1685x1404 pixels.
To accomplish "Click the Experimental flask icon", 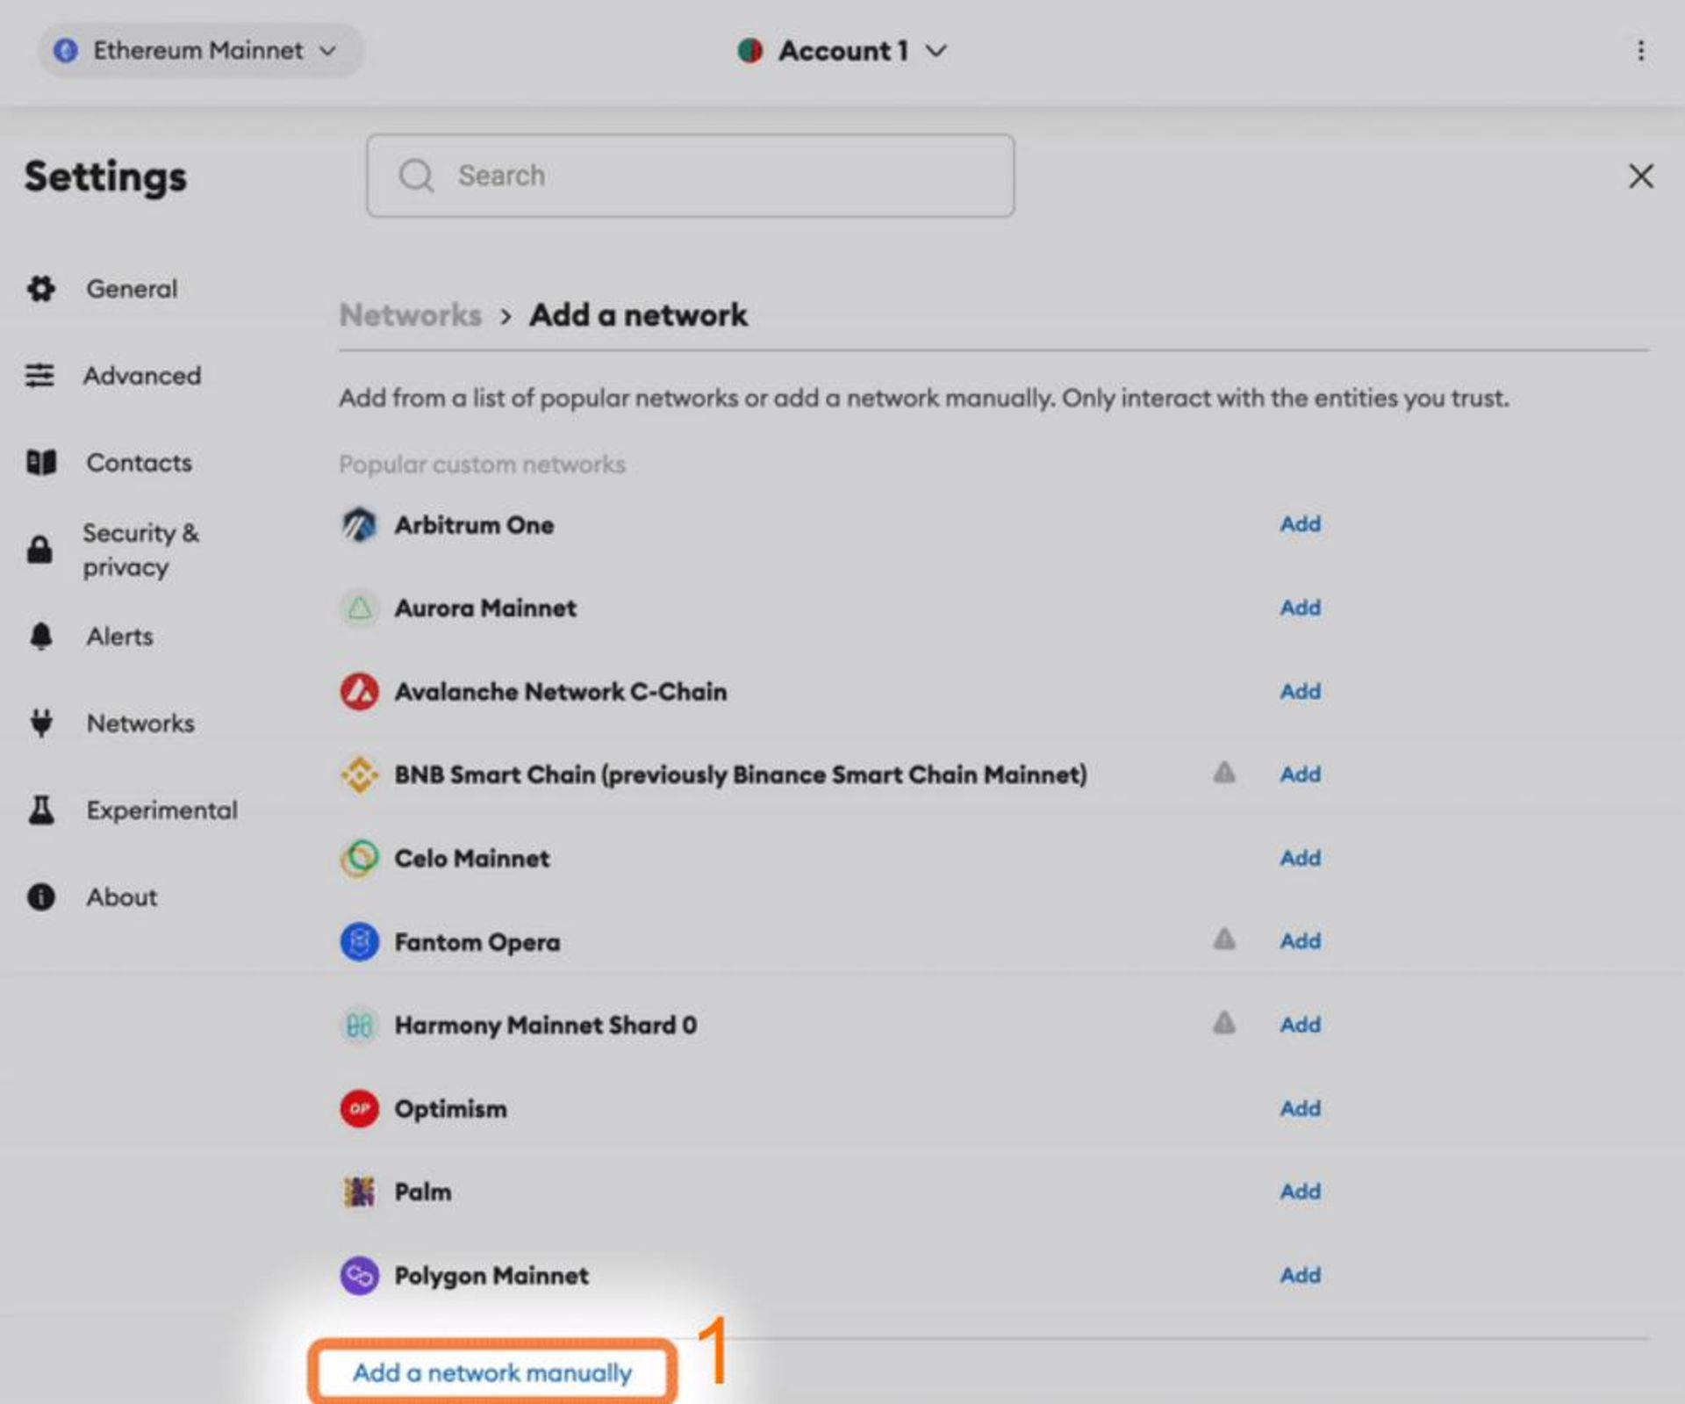I will point(41,810).
